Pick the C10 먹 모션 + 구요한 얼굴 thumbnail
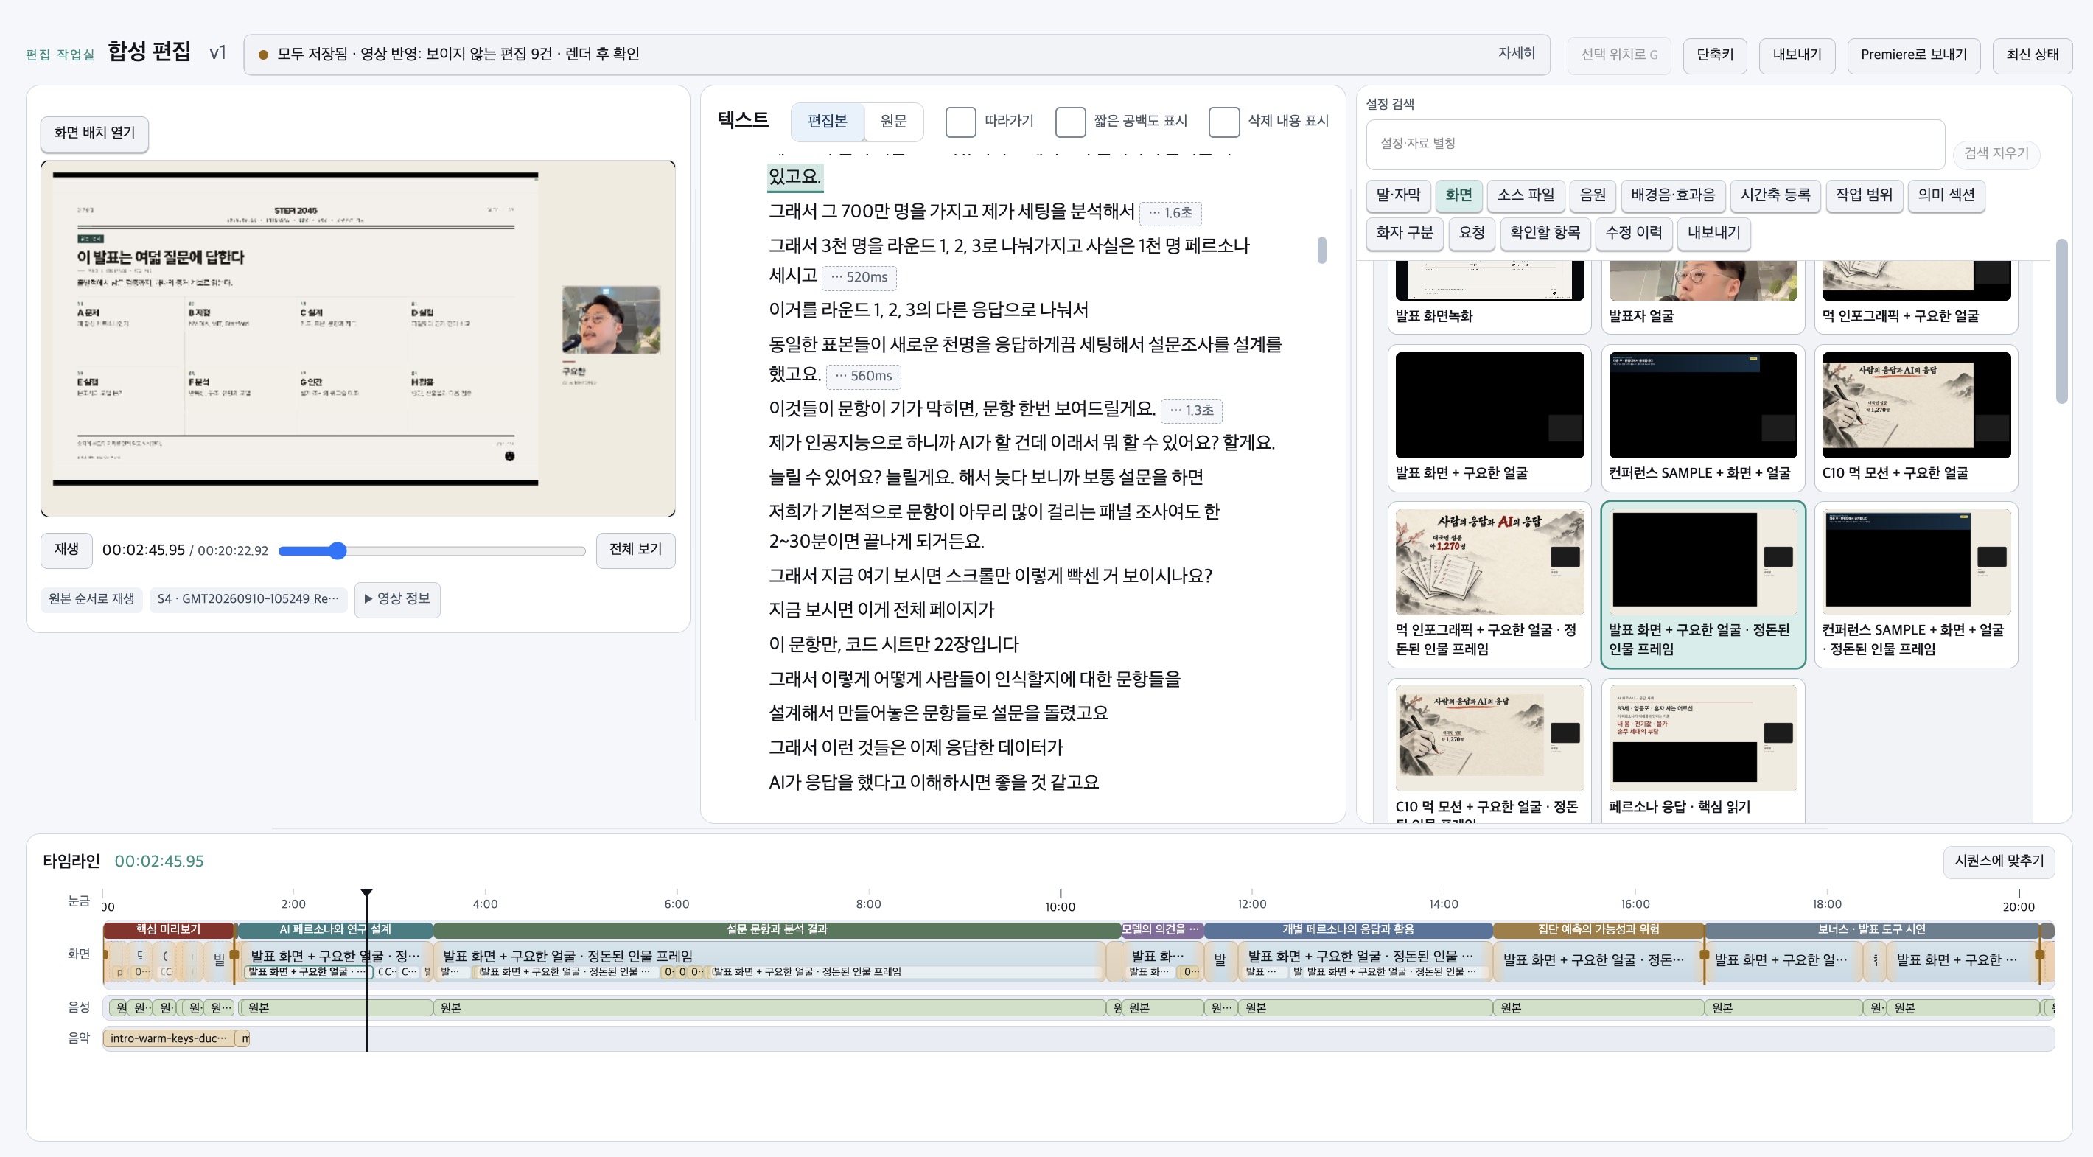Viewport: 2093px width, 1157px height. 1916,418
